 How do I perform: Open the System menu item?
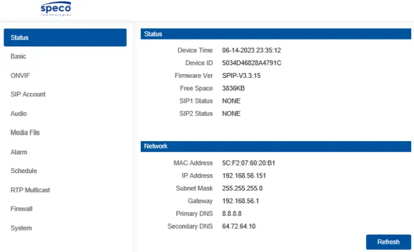(x=21, y=228)
